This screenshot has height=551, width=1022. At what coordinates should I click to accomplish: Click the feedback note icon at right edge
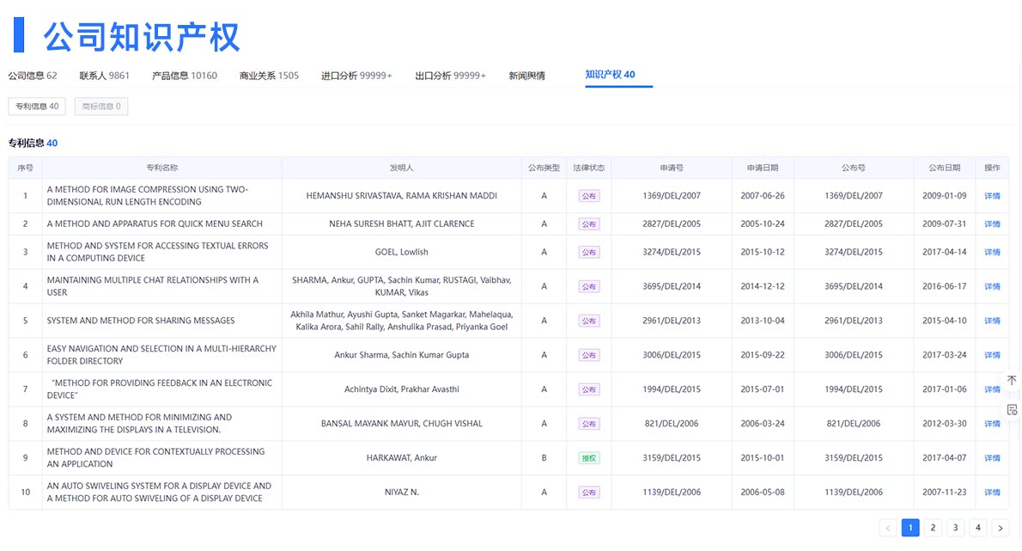[1012, 409]
